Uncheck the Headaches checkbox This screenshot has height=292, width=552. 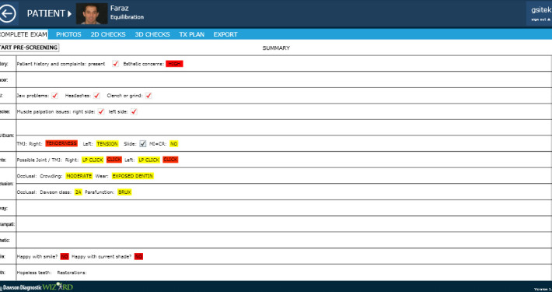click(x=97, y=96)
